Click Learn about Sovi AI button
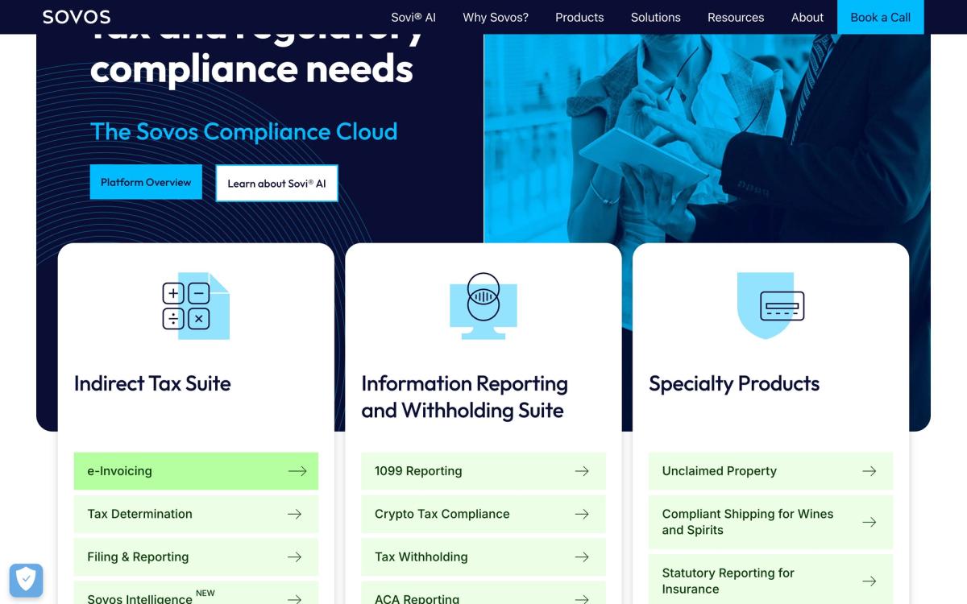The height and width of the screenshot is (604, 967). [x=276, y=184]
